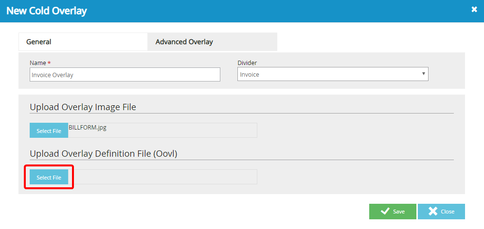484x229 pixels.
Task: Click the Upload Overlay Image File heading
Action: (83, 107)
